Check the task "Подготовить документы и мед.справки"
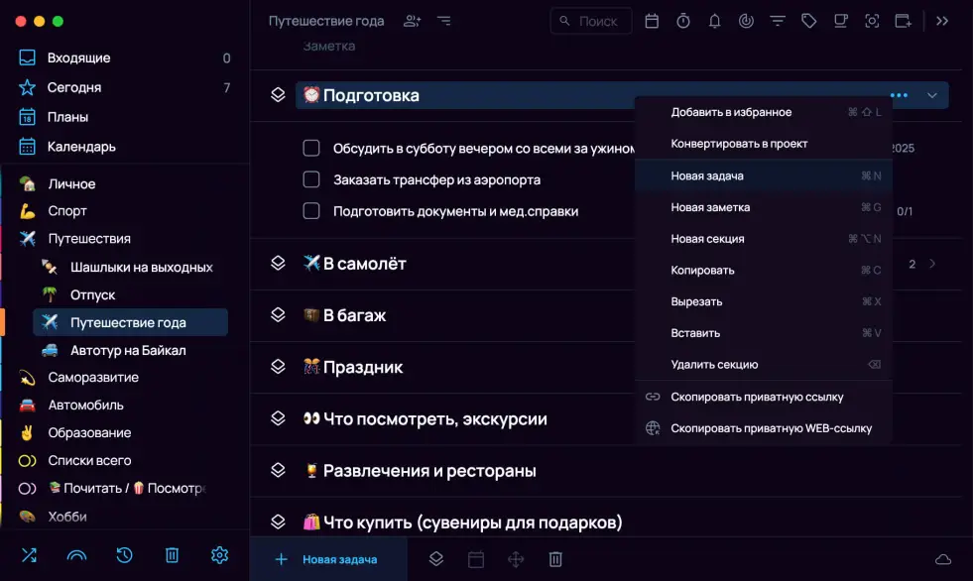973x581 pixels. (311, 211)
